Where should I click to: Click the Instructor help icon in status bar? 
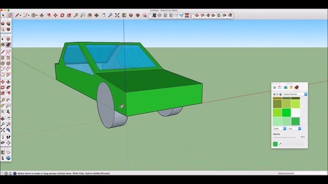click(x=15, y=173)
